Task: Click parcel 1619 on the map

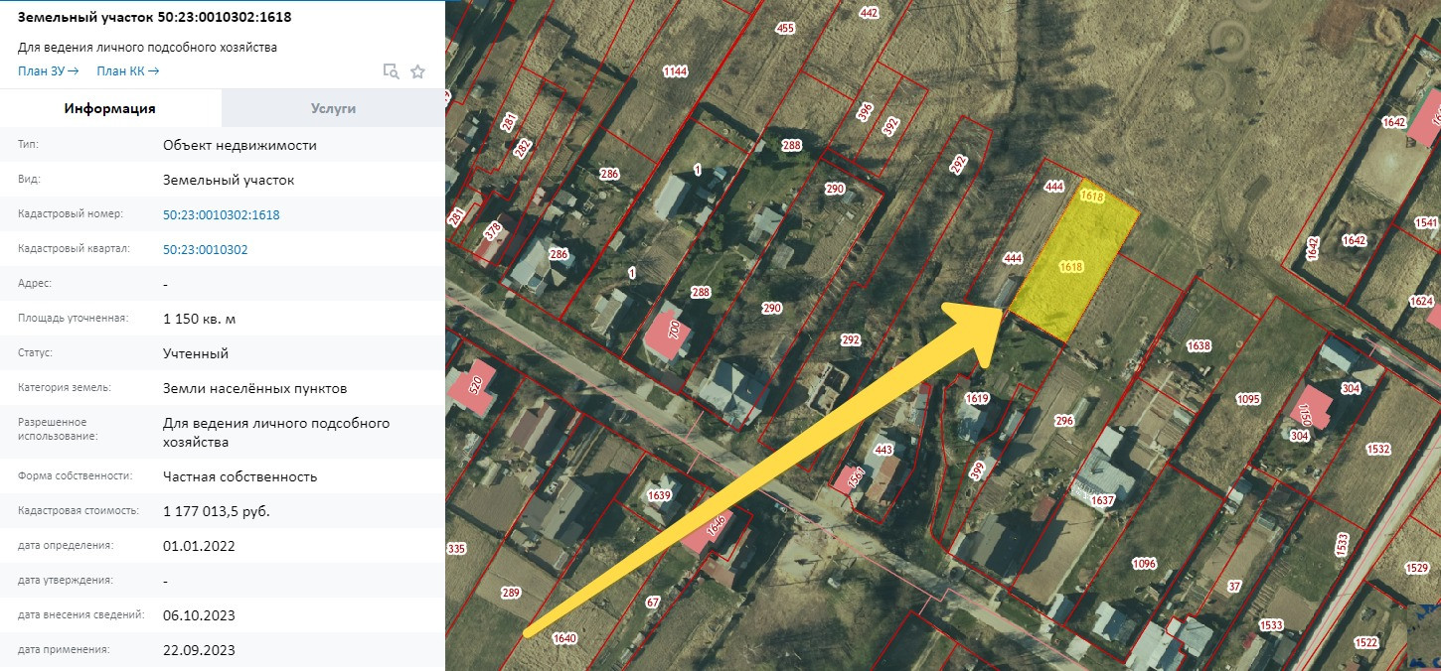Action: [977, 398]
